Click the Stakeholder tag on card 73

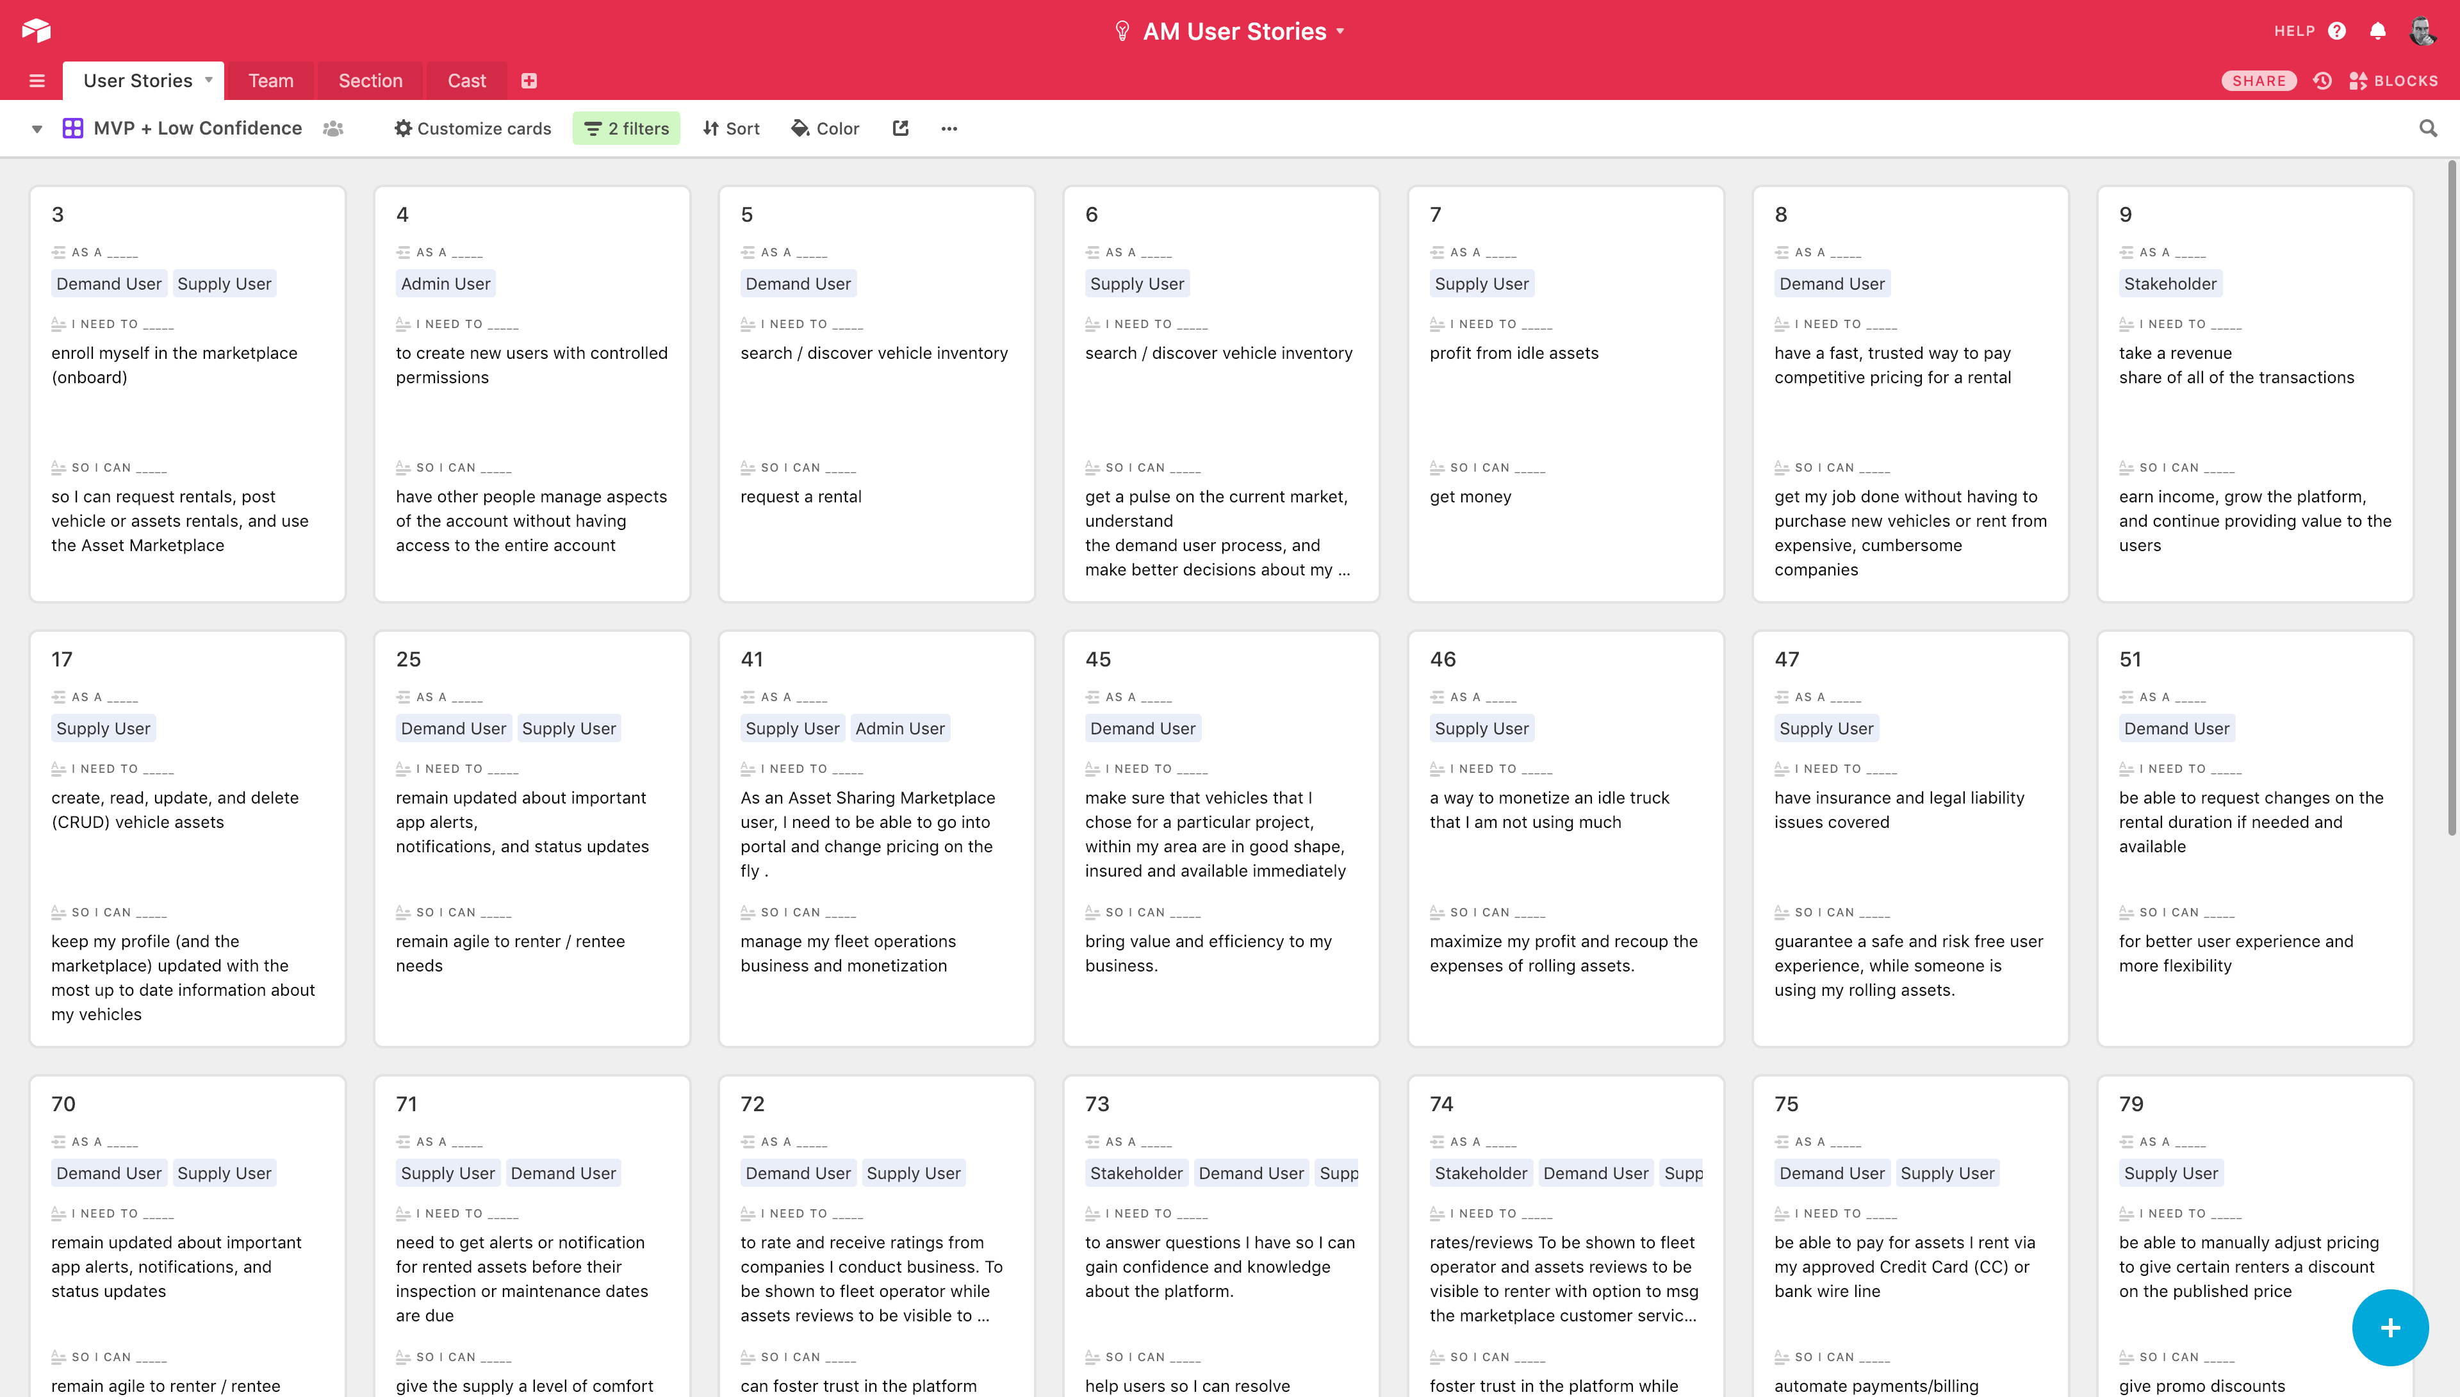pyautogui.click(x=1136, y=1173)
